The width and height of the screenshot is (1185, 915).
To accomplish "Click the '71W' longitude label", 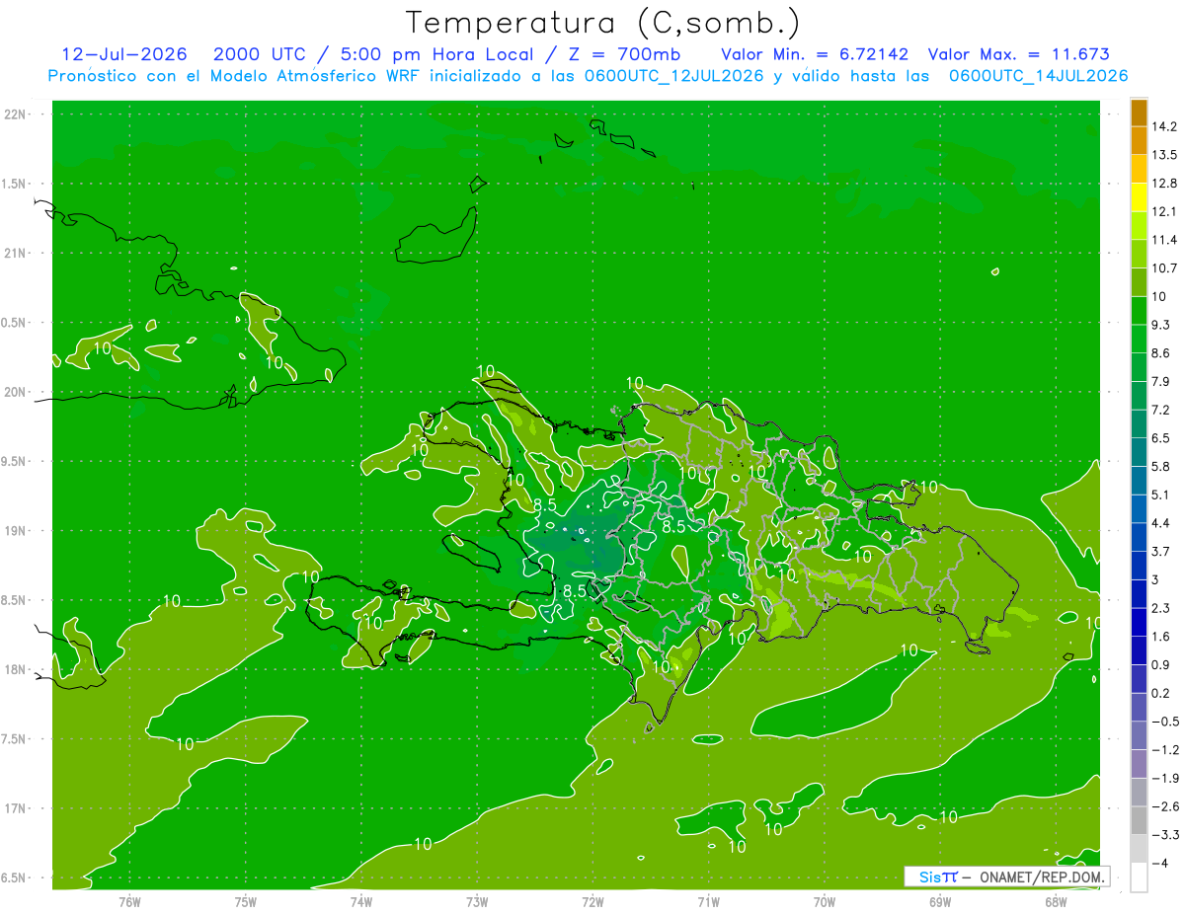I will coord(708,902).
